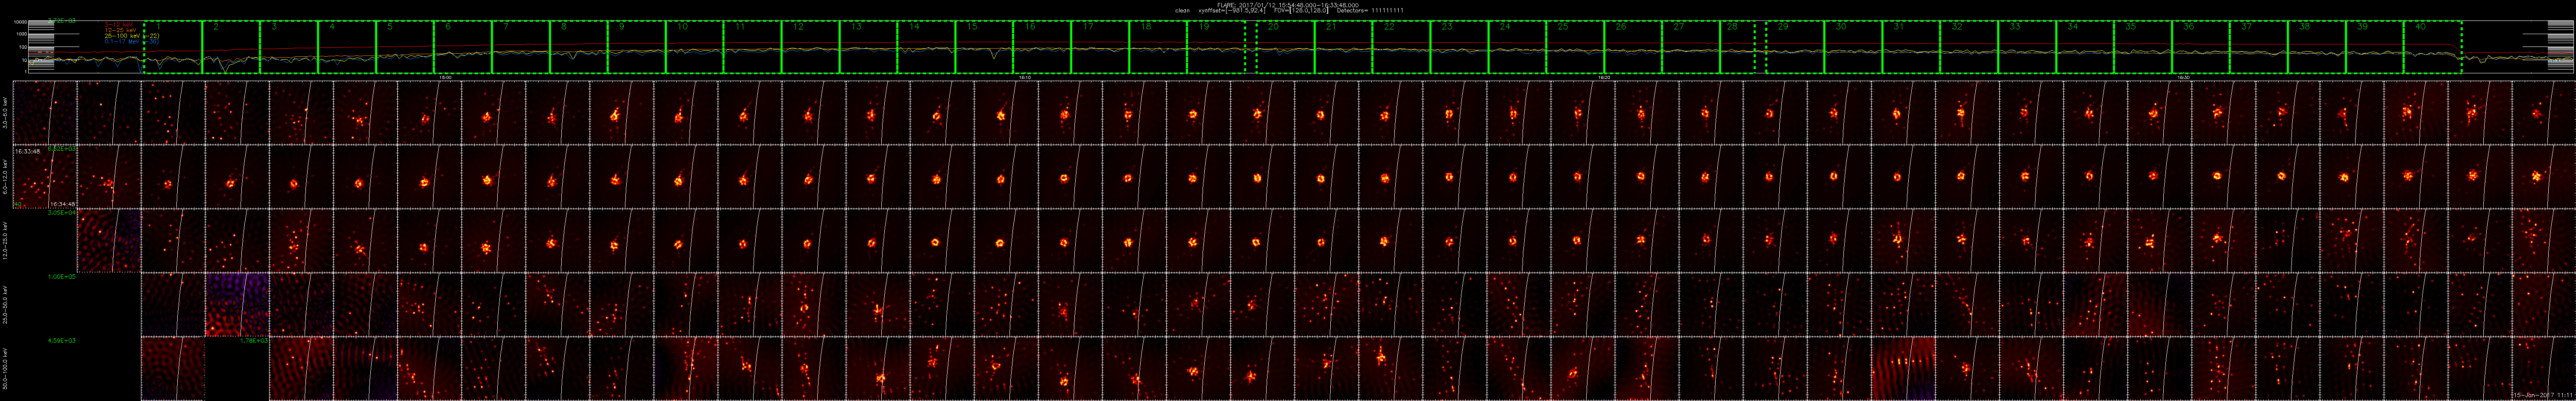Click the 12.0-25.0 keV row label
This screenshot has height=401, width=2576.
pyautogui.click(x=6, y=241)
